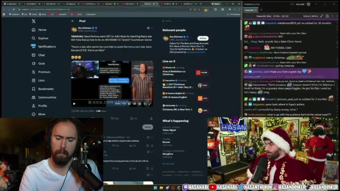The height and width of the screenshot is (191, 340).
Task: Open Premium in X sidebar
Action: [x=41, y=72]
